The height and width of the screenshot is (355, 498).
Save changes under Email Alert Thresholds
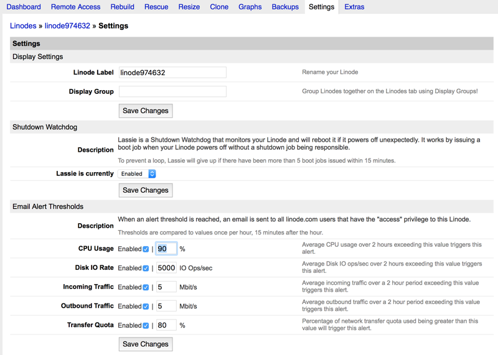click(x=146, y=344)
